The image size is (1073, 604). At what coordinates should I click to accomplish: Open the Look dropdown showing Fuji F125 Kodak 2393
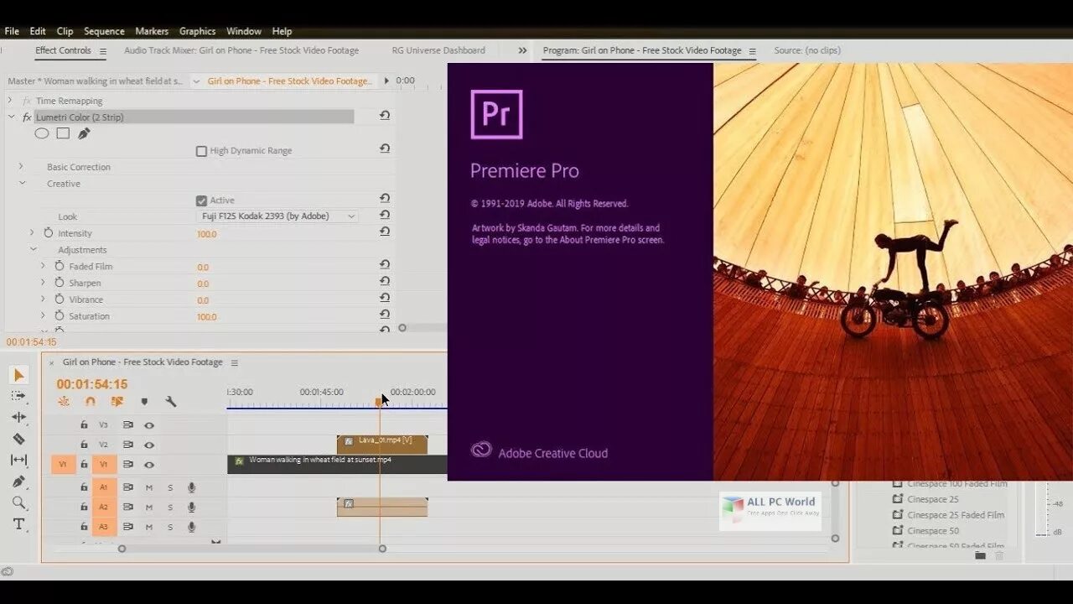coord(278,216)
